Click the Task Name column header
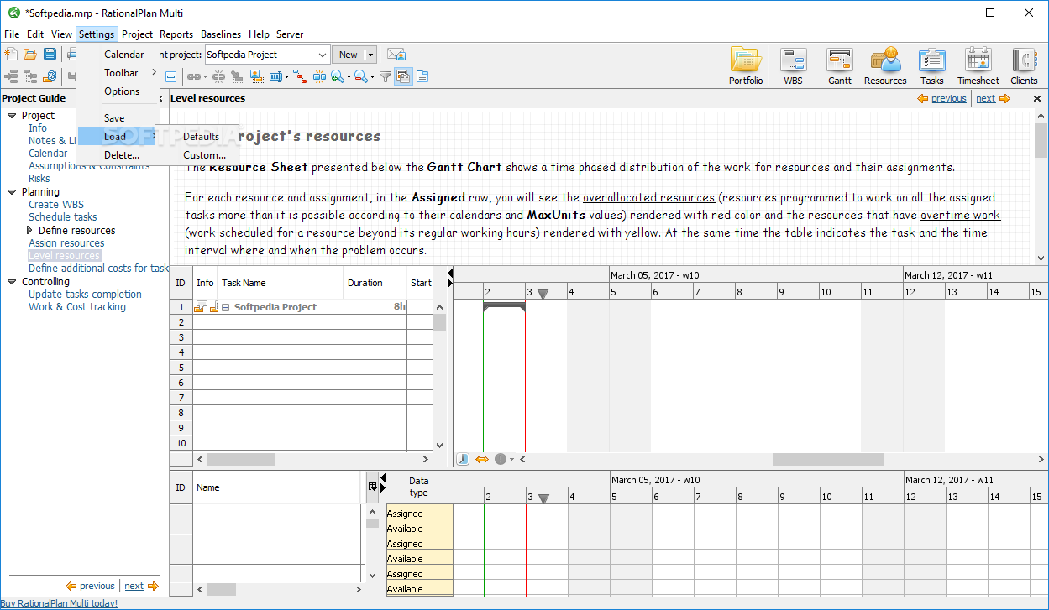This screenshot has height=610, width=1049. pos(281,283)
